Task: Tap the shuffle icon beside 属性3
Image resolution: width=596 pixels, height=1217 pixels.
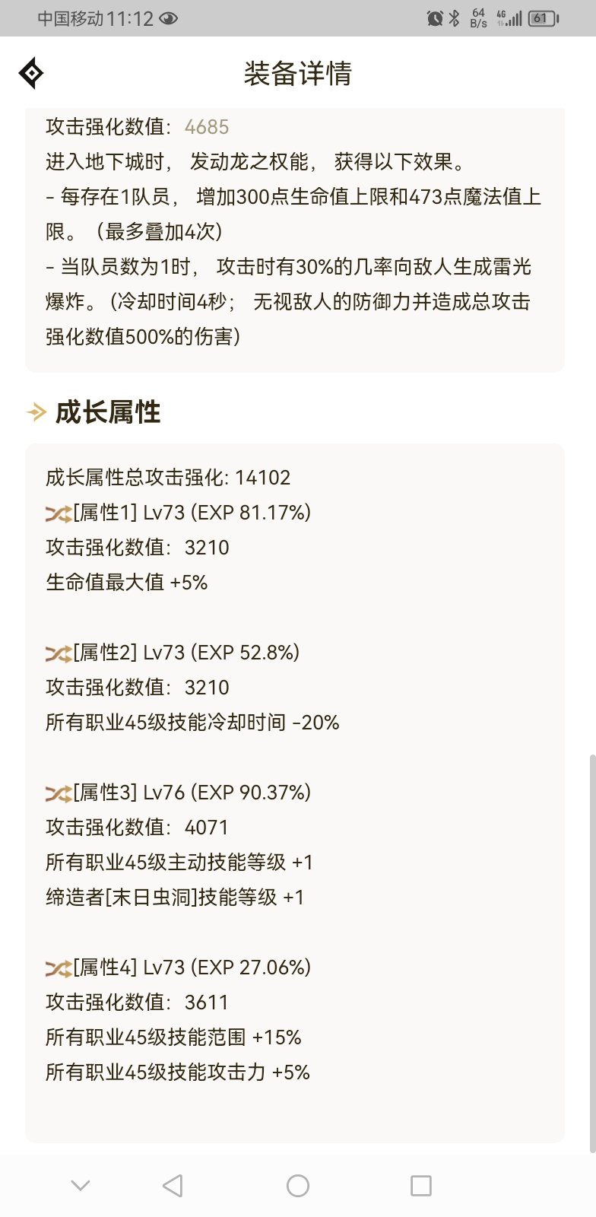Action: 58,794
